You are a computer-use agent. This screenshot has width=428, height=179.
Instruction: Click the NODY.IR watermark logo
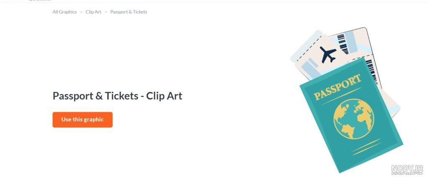pyautogui.click(x=407, y=169)
